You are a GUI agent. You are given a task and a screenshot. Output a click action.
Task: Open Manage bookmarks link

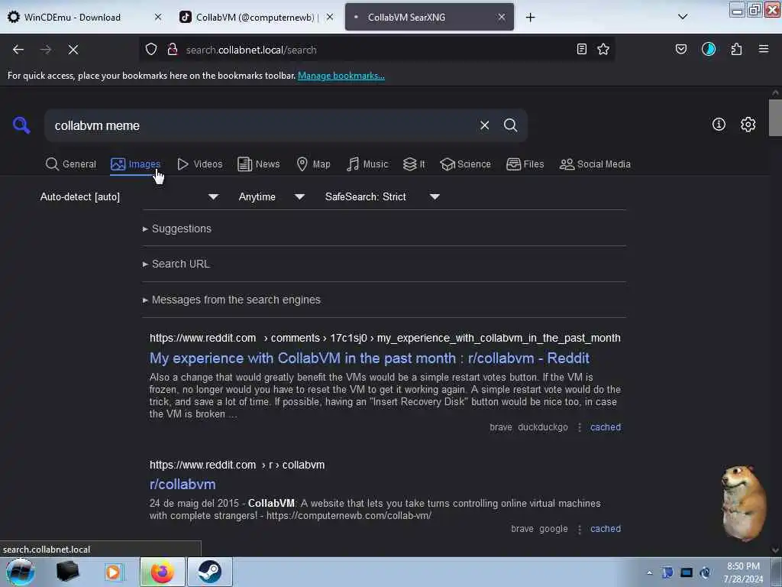coord(341,76)
